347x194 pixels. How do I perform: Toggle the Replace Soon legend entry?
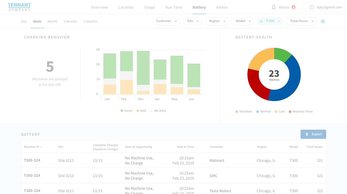point(301,111)
